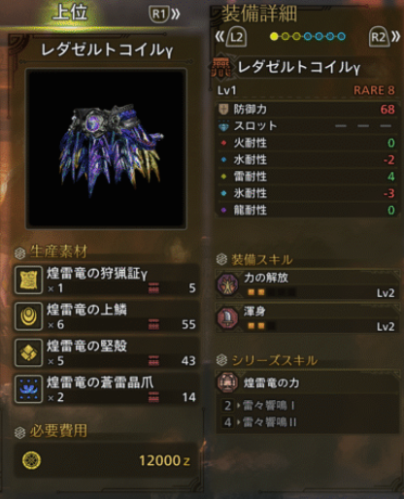The width and height of the screenshot is (404, 499).
Task: Select the 煌雷竜の蒼雷晶爪 claw icon
Action: tap(28, 389)
